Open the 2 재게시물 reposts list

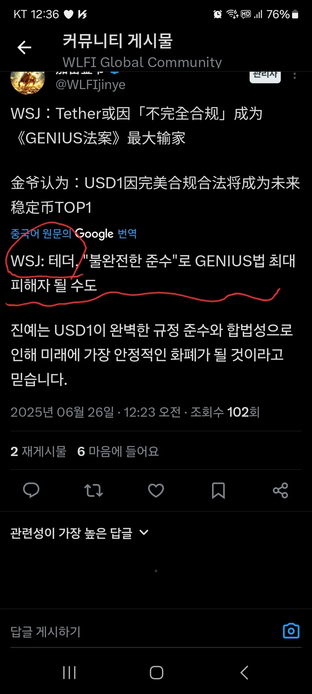coord(38,451)
